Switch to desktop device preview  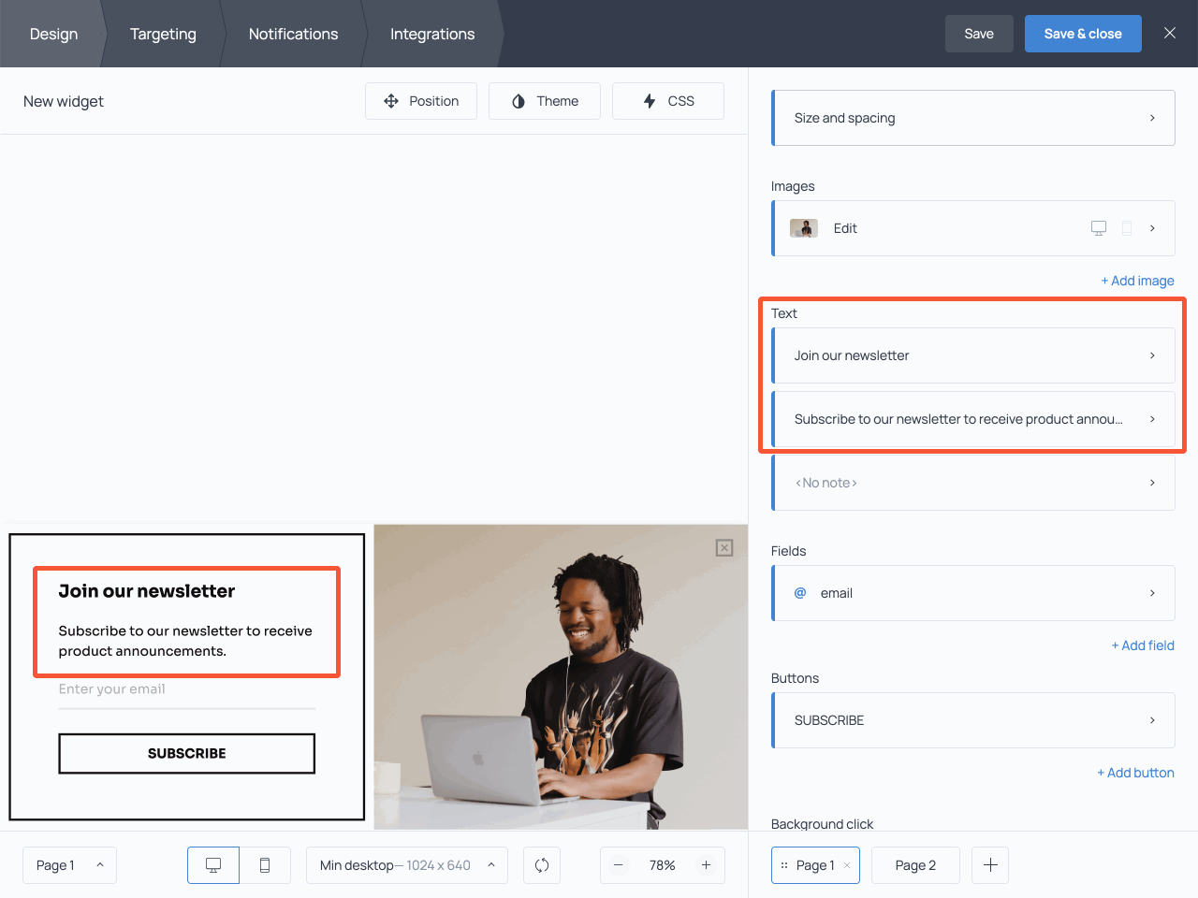(x=213, y=865)
